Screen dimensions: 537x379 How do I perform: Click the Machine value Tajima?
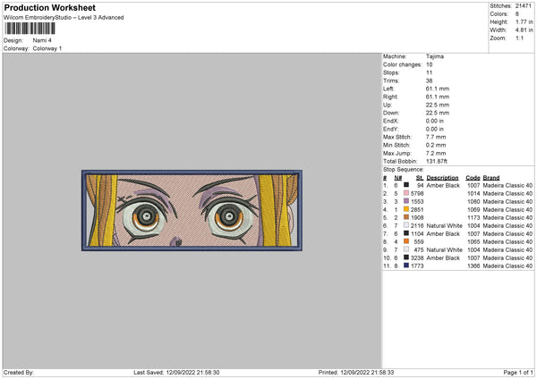tap(437, 56)
